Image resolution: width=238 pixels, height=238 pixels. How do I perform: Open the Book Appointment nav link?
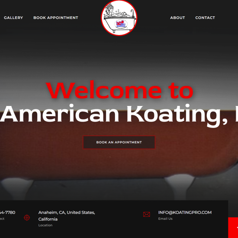coord(56,18)
